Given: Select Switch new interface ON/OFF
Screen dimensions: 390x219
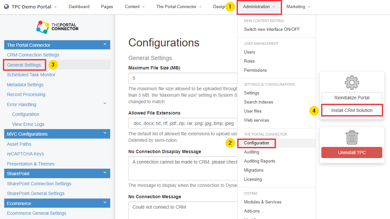Looking at the screenshot, I should coord(272,29).
